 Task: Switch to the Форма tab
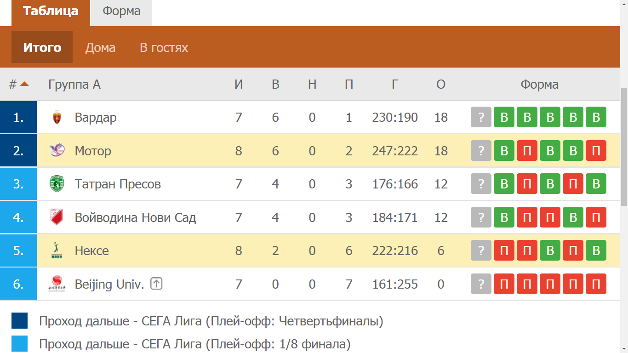click(x=121, y=11)
